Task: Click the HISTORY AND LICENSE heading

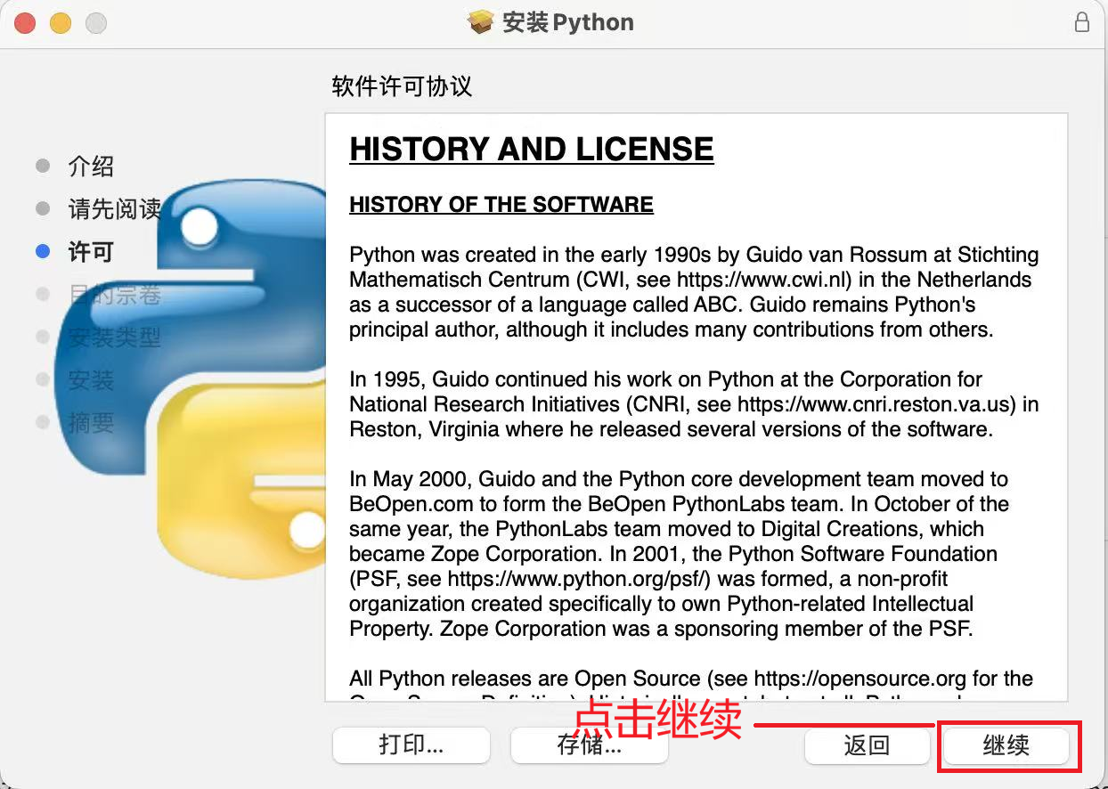Action: (x=531, y=149)
